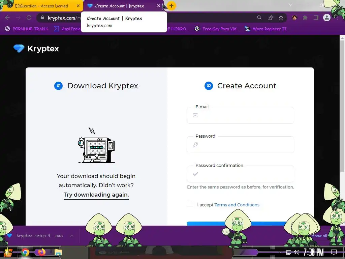Bookmark this page with star icon
This screenshot has height=259, width=345.
click(281, 18)
